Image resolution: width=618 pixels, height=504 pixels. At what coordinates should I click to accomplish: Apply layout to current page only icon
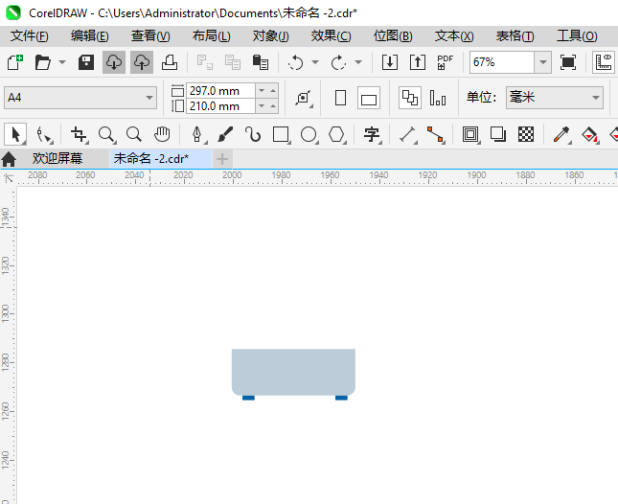click(438, 98)
